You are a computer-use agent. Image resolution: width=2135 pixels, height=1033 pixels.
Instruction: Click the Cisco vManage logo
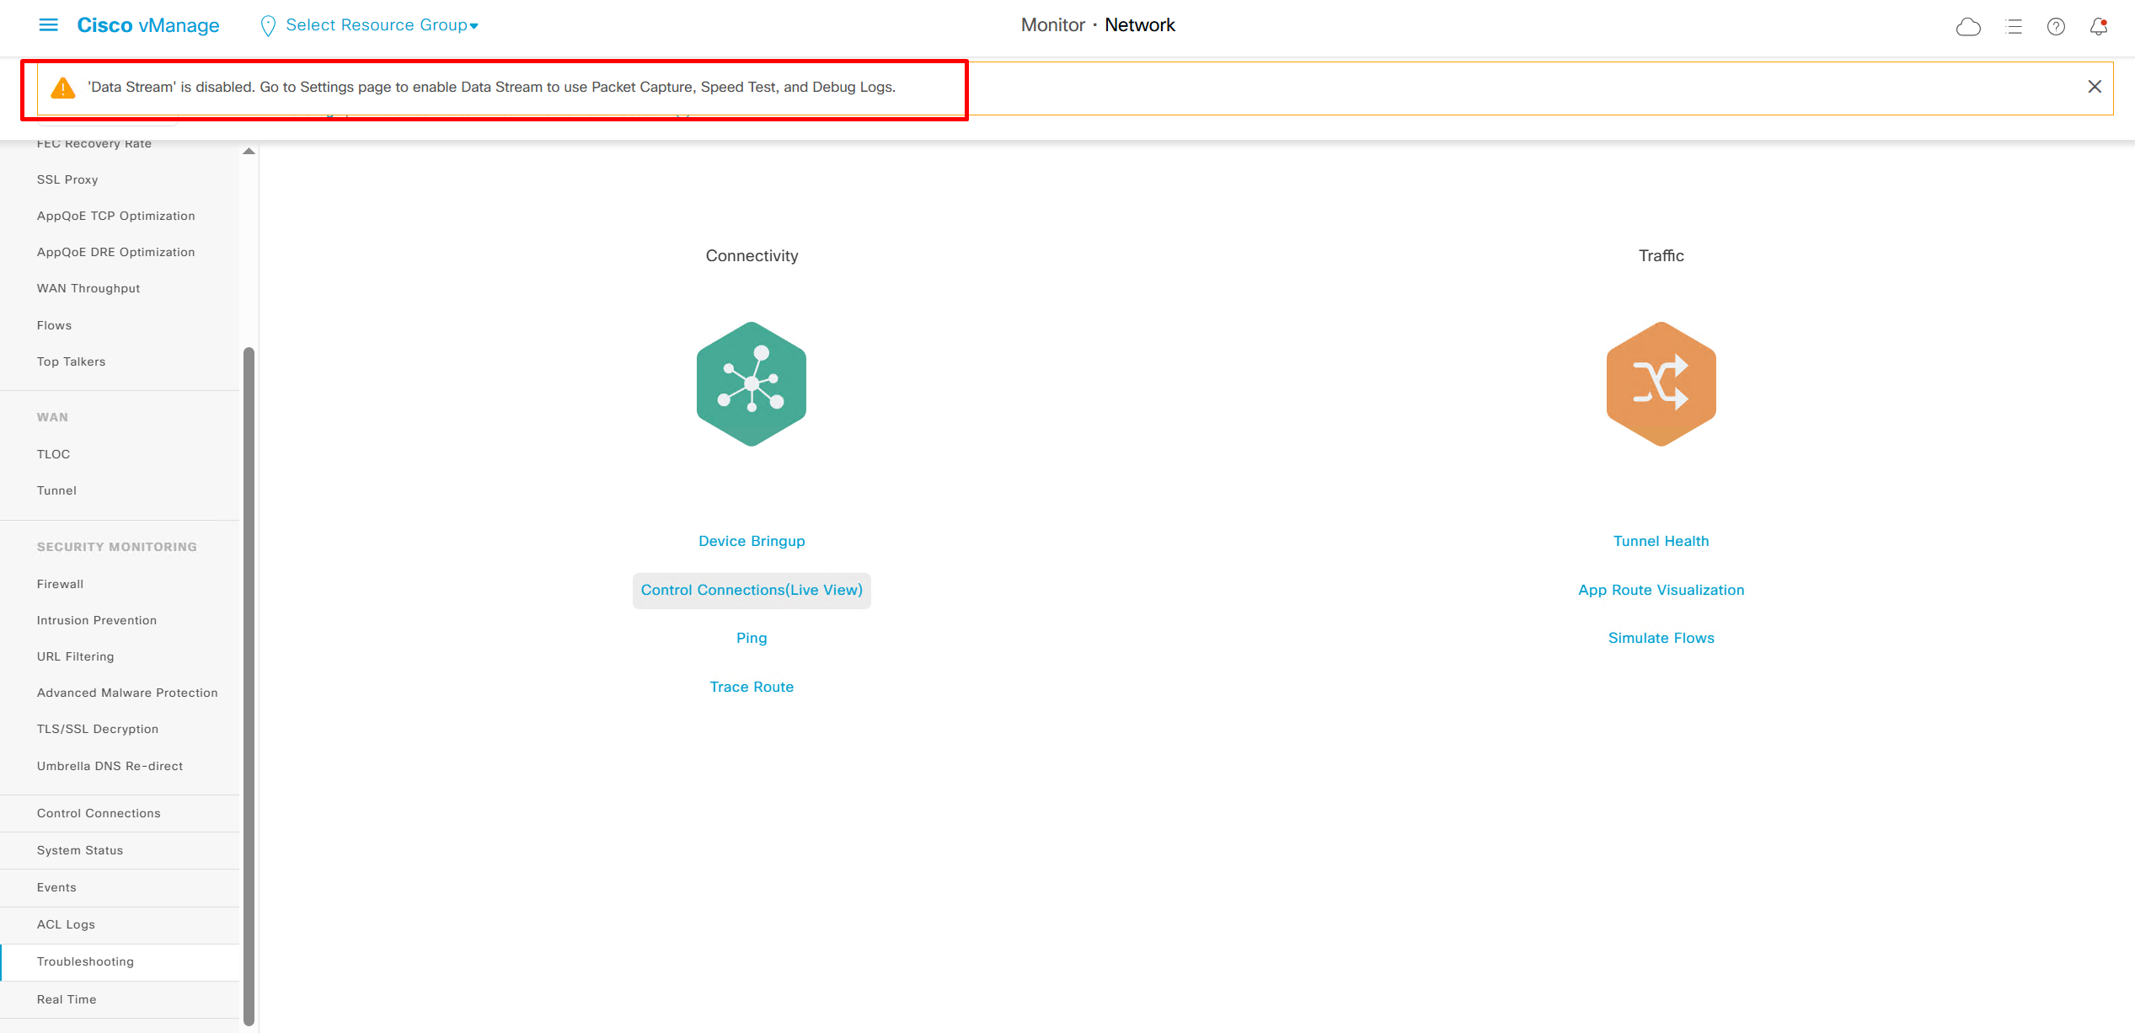[x=148, y=25]
